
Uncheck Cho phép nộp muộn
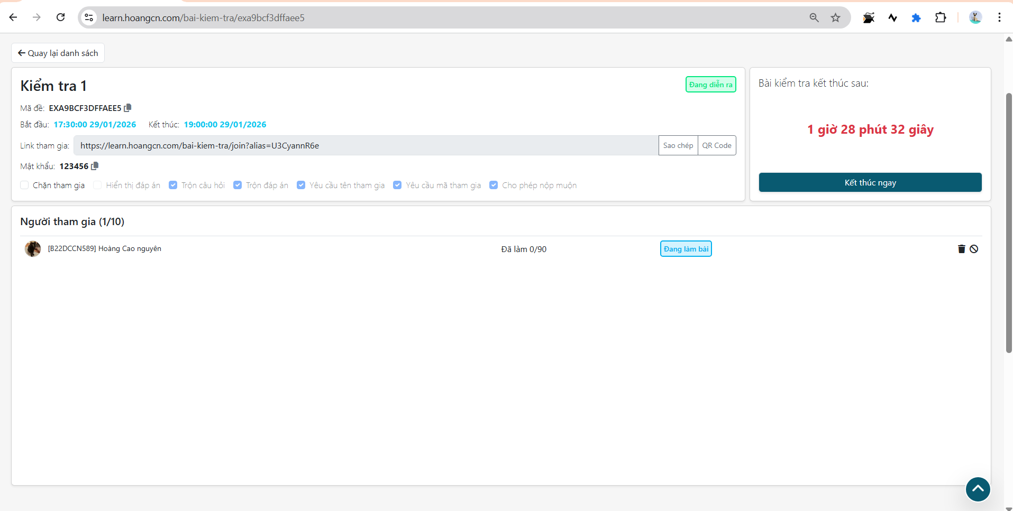click(x=494, y=185)
